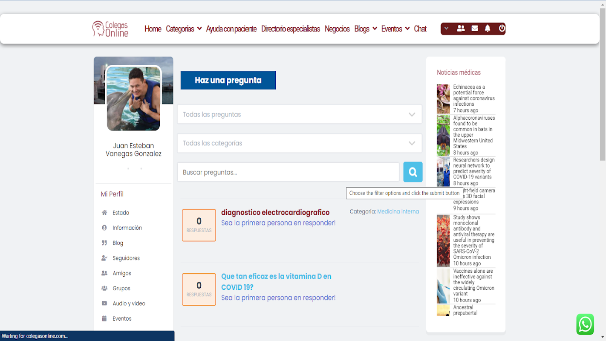This screenshot has width=606, height=341.
Task: Click Sea la primera persona under the vitamina D question
Action: (x=278, y=298)
